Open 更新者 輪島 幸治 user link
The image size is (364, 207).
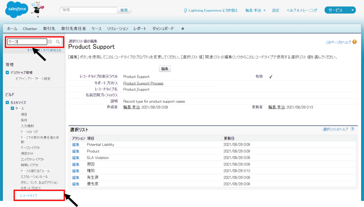(x=277, y=107)
